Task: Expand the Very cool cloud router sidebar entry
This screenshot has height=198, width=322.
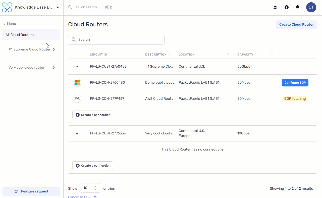Action: [53, 67]
